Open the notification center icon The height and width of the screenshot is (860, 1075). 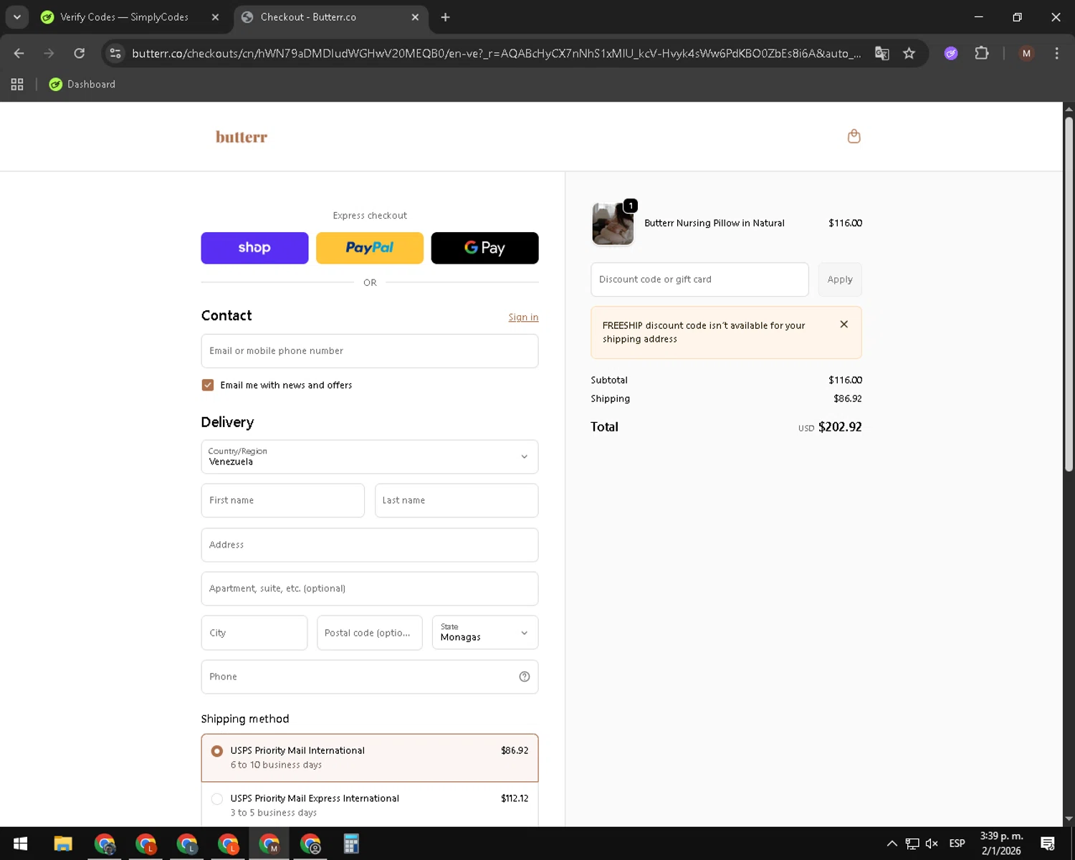pos(1048,844)
